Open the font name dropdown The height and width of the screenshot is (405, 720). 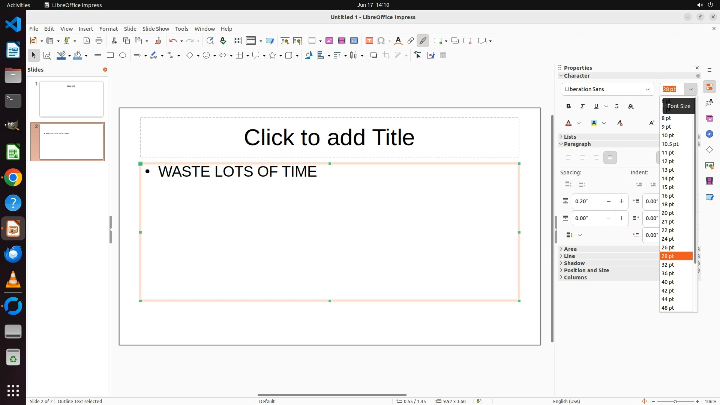coord(647,89)
